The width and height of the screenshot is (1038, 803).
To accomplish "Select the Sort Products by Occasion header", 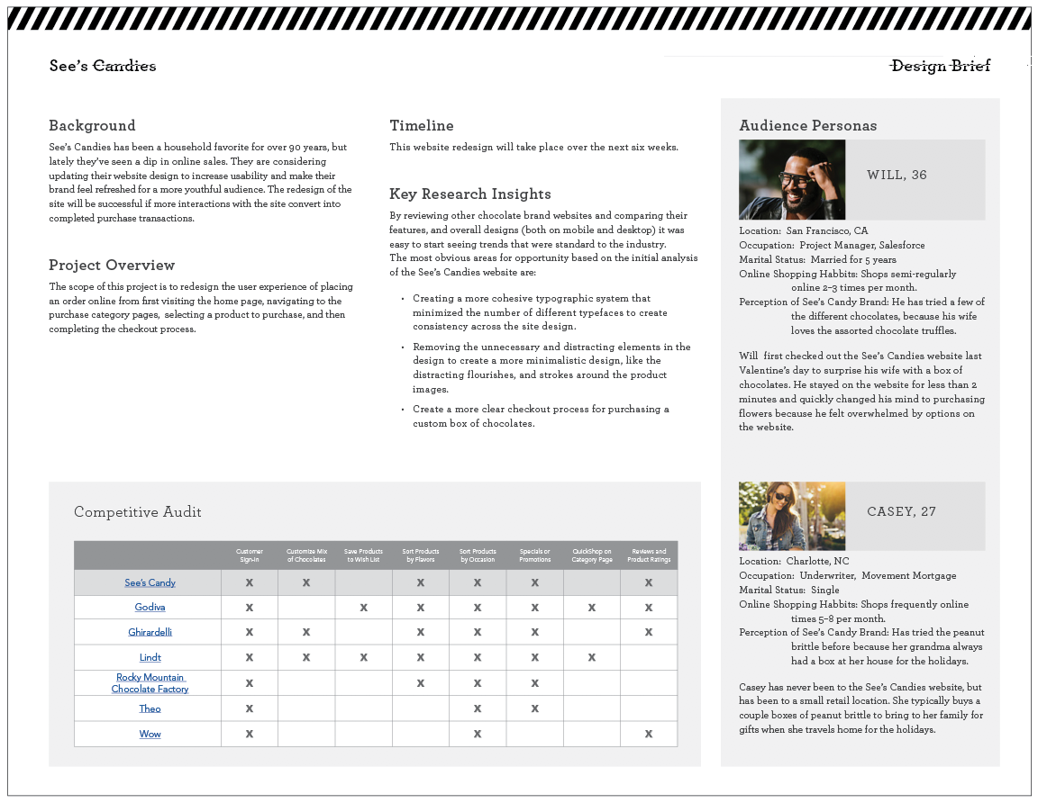I will point(478,555).
